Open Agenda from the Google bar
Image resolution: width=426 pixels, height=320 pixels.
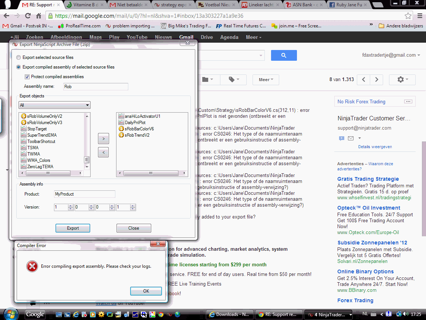[x=229, y=37]
